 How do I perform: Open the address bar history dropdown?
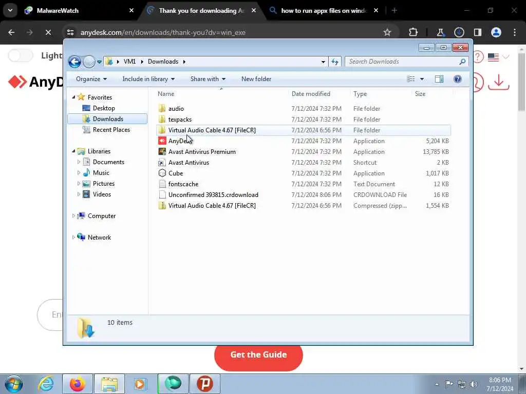coord(323,62)
